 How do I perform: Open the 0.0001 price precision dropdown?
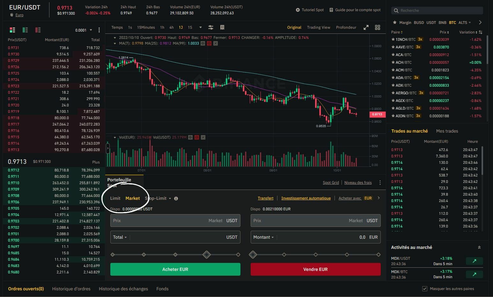84,30
